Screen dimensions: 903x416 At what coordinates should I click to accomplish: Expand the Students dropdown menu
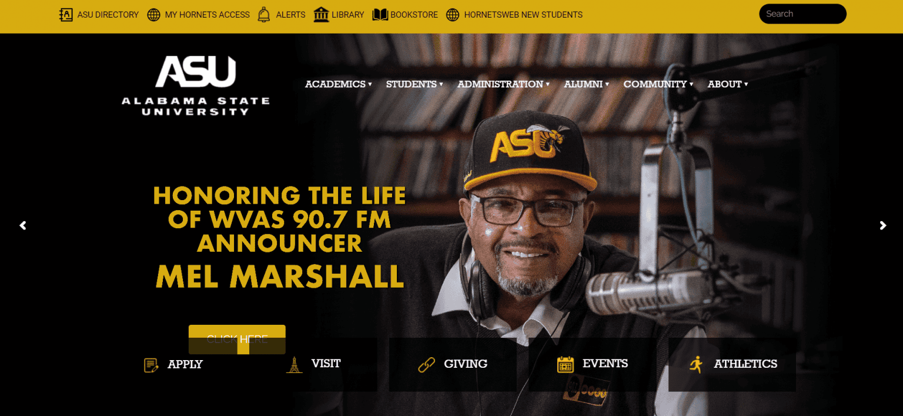[x=414, y=84]
